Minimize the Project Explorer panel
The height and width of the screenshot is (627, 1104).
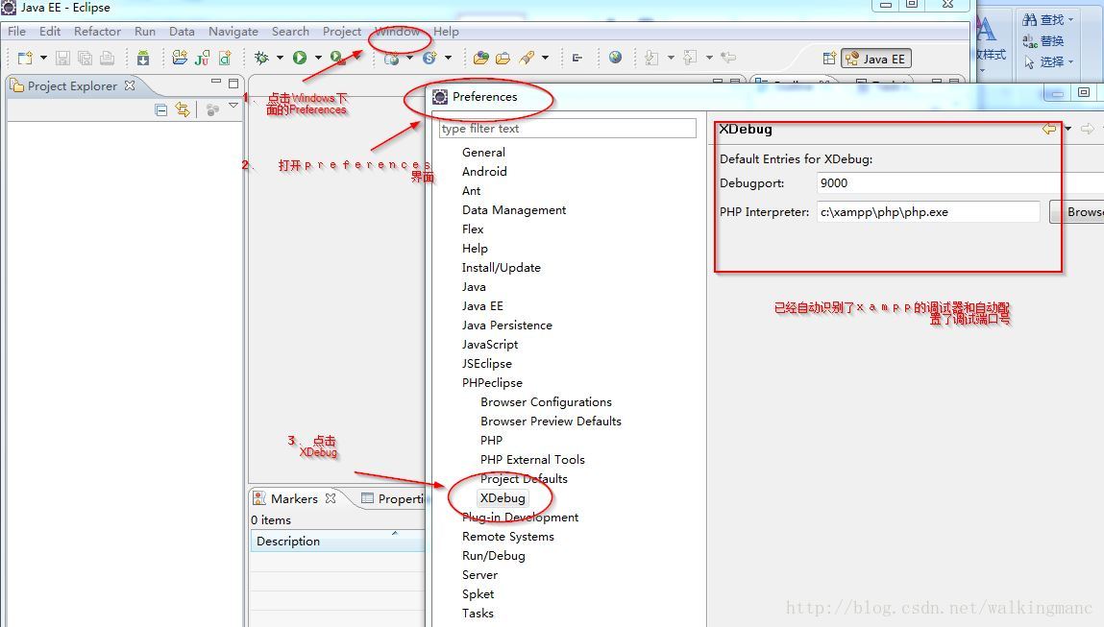[x=216, y=82]
